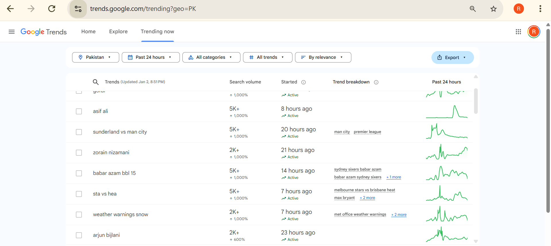Show info for the Started column
Viewport: 551px width, 246px height.
click(x=303, y=82)
